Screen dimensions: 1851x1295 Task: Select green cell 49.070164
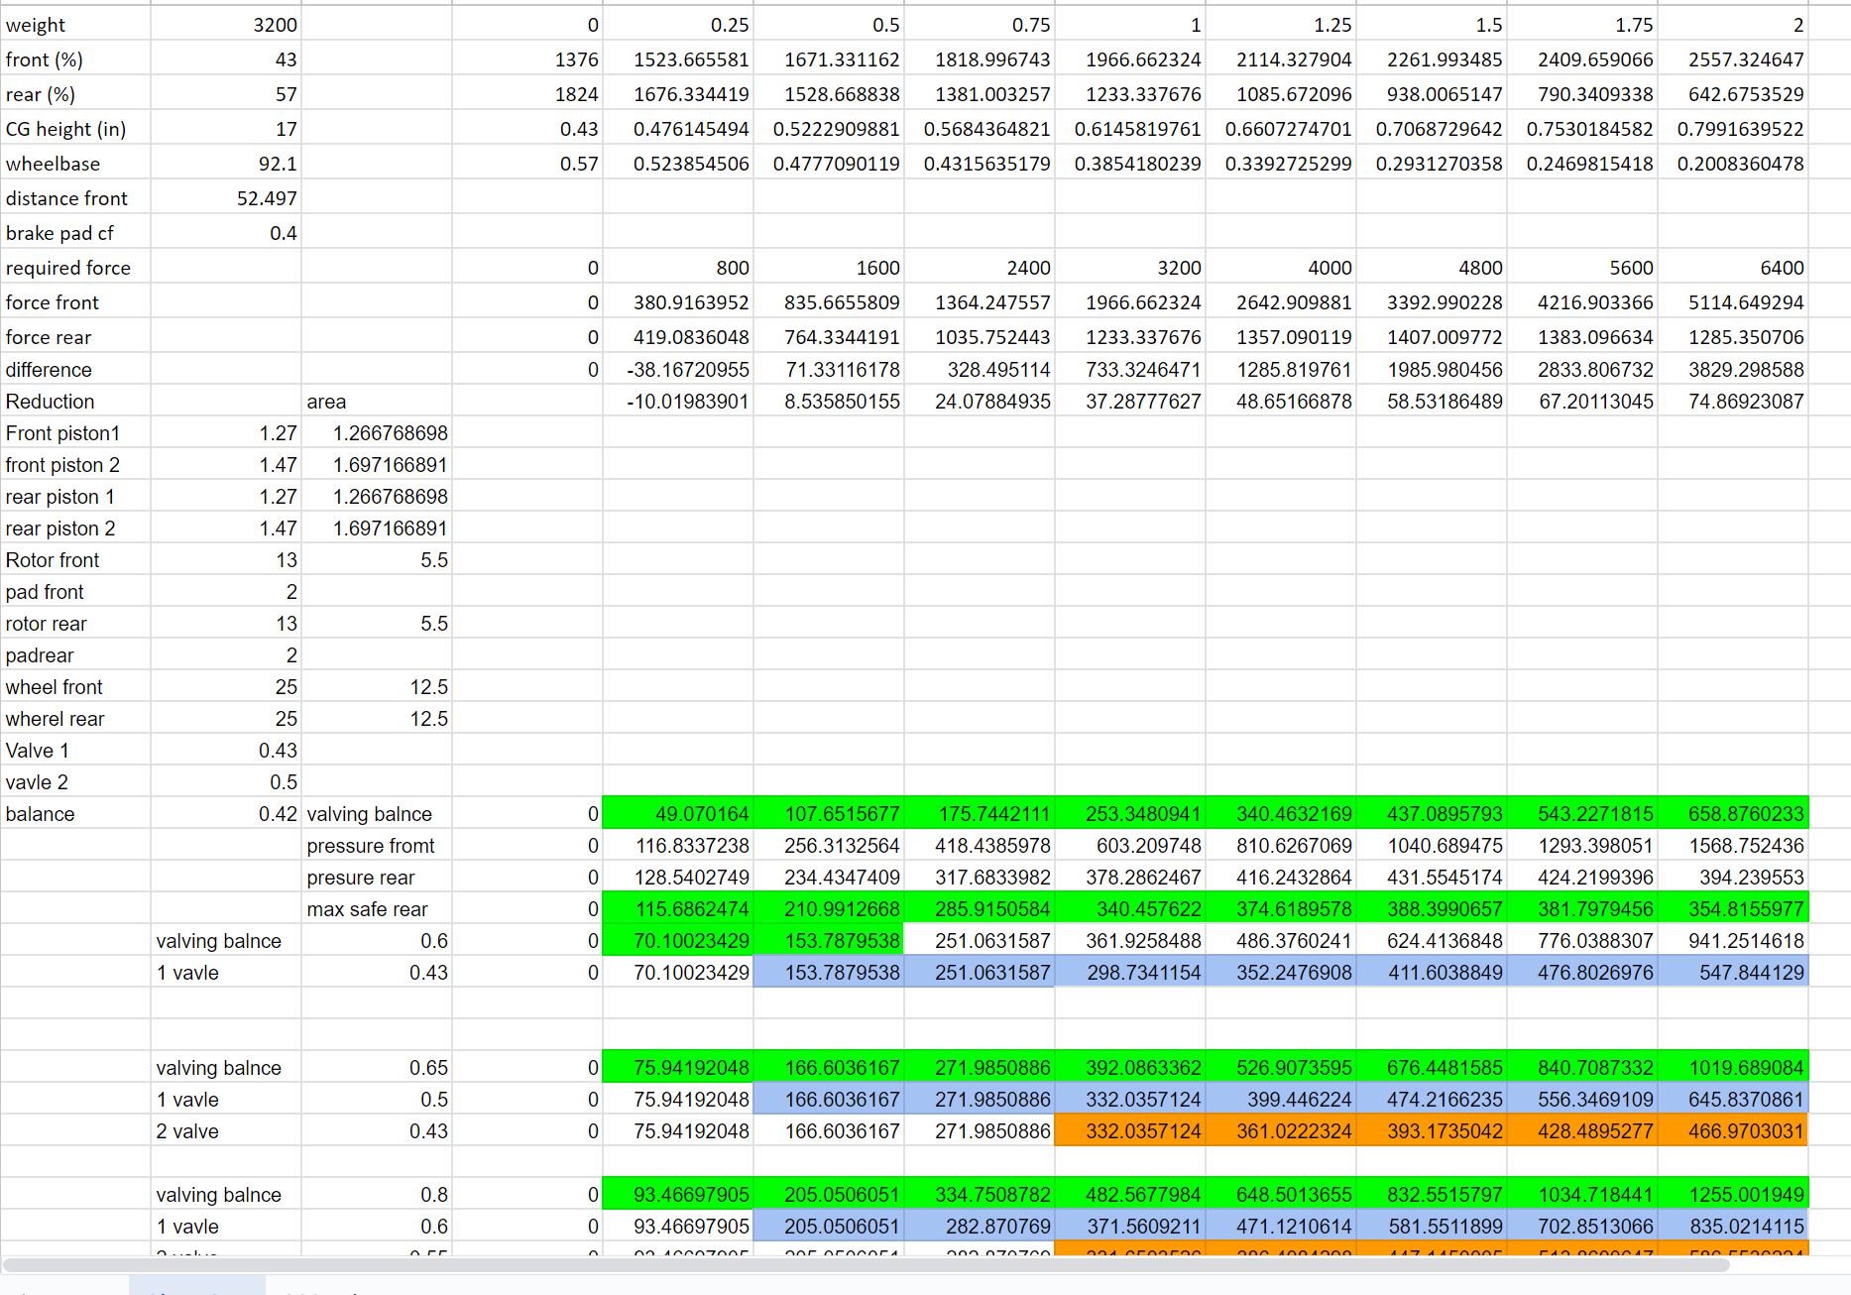[x=678, y=814]
